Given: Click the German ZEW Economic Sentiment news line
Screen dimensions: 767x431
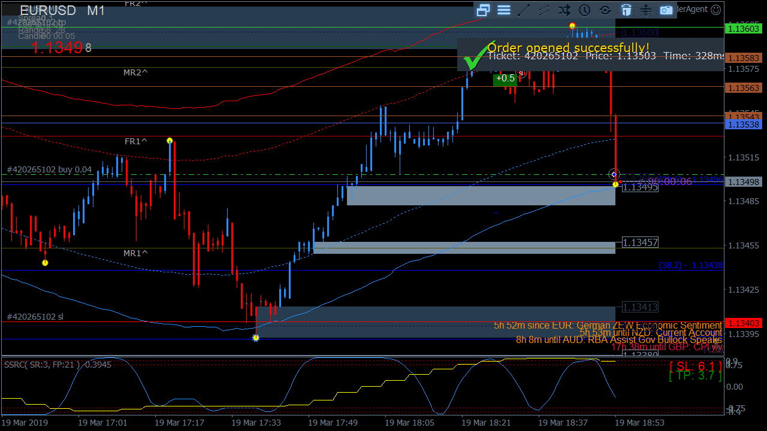Looking at the screenshot, I should (x=608, y=326).
